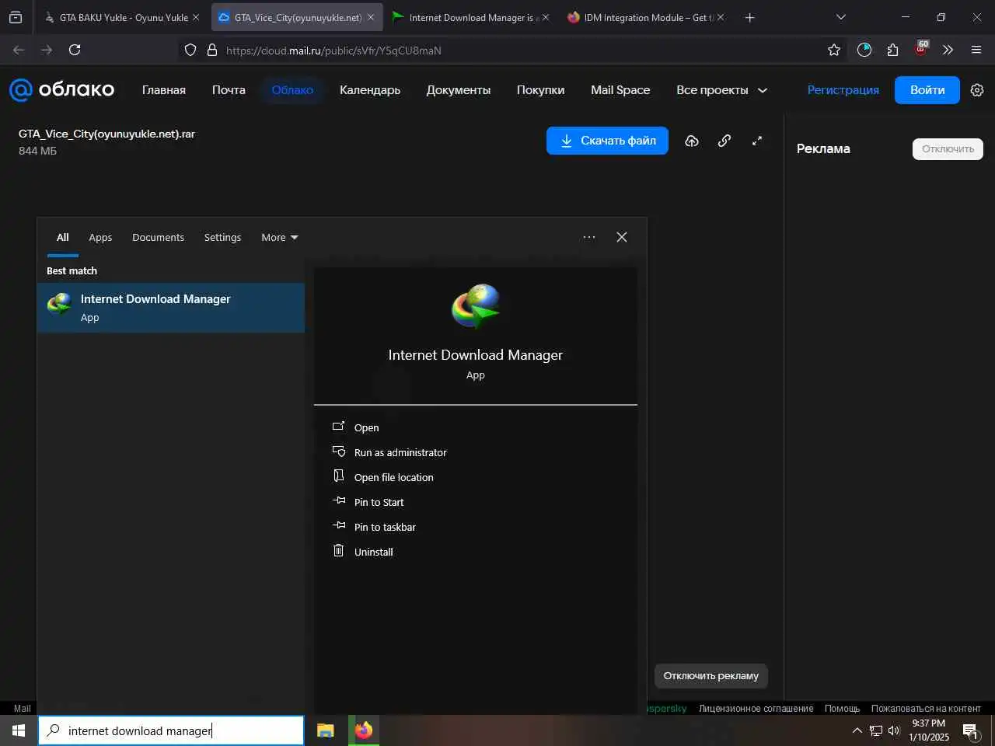Screen dimensions: 995x746
Task: Pin Internet Download Manager to Start
Action: [x=379, y=502]
